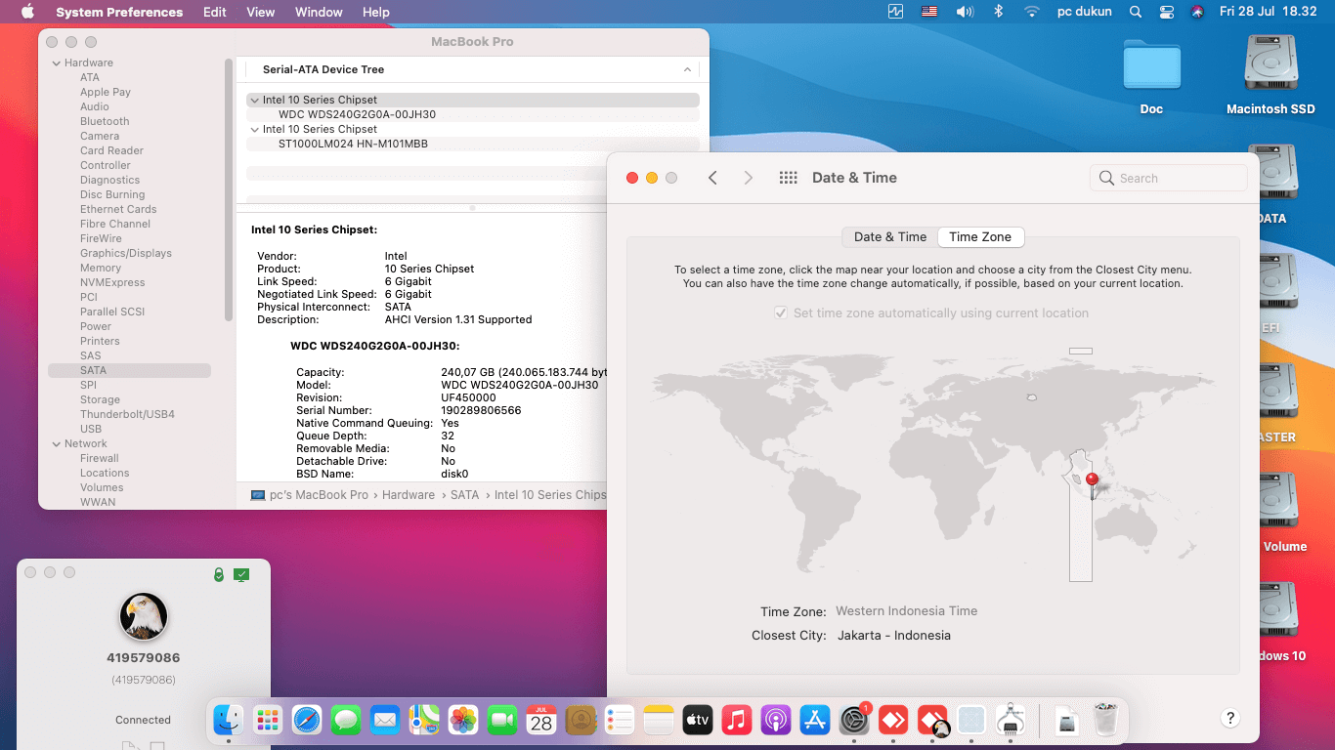Collapse Serial-ATA Device Tree header chevron
The height and width of the screenshot is (750, 1335).
coord(687,69)
